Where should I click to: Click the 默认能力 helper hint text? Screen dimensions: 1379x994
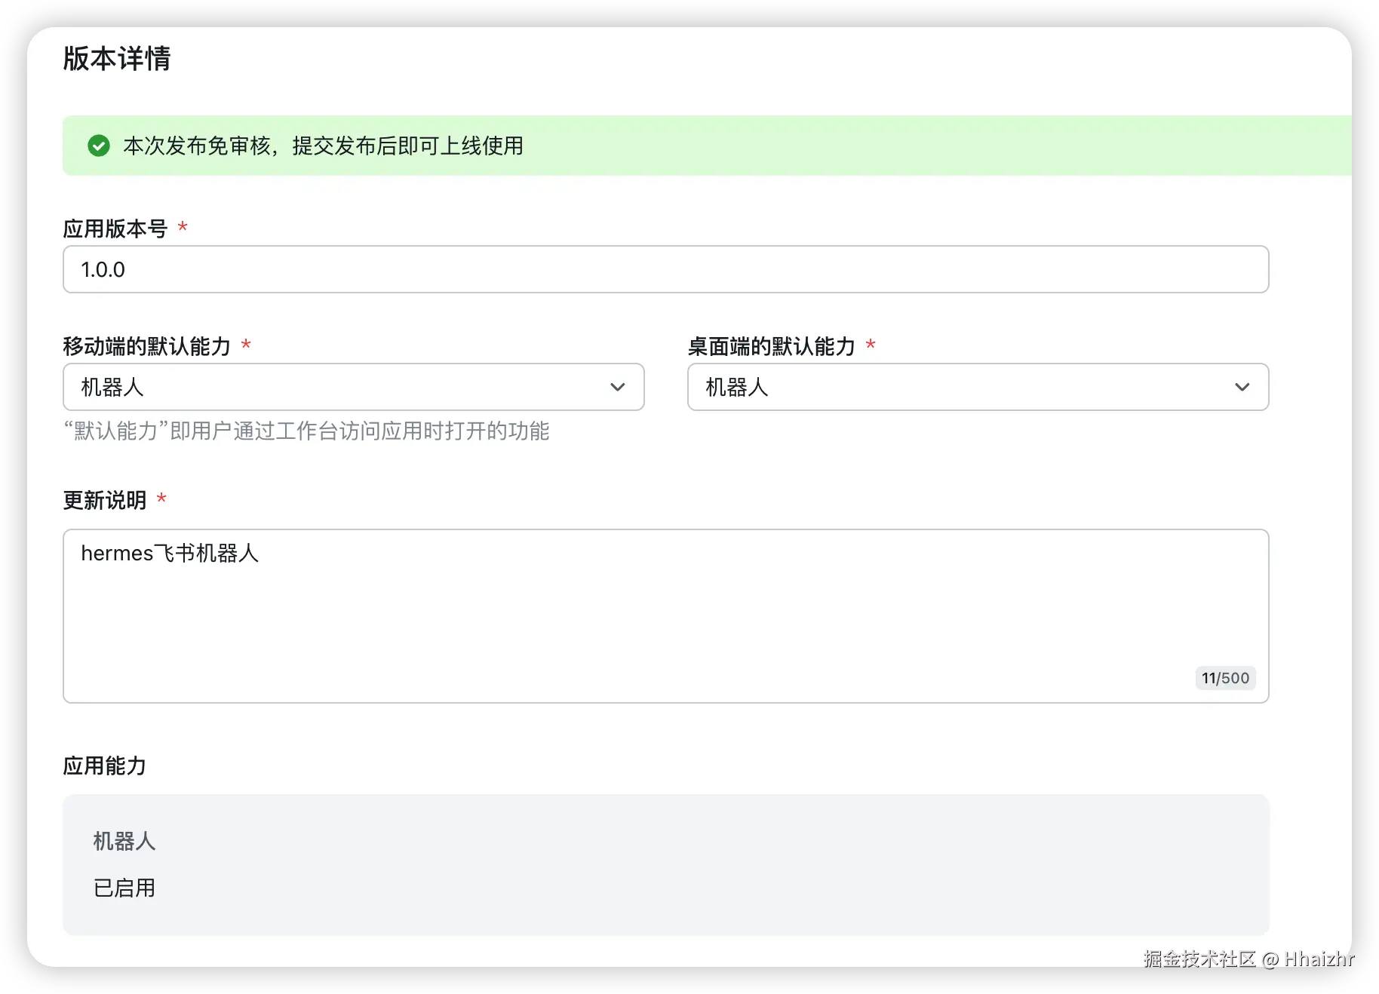click(x=306, y=431)
